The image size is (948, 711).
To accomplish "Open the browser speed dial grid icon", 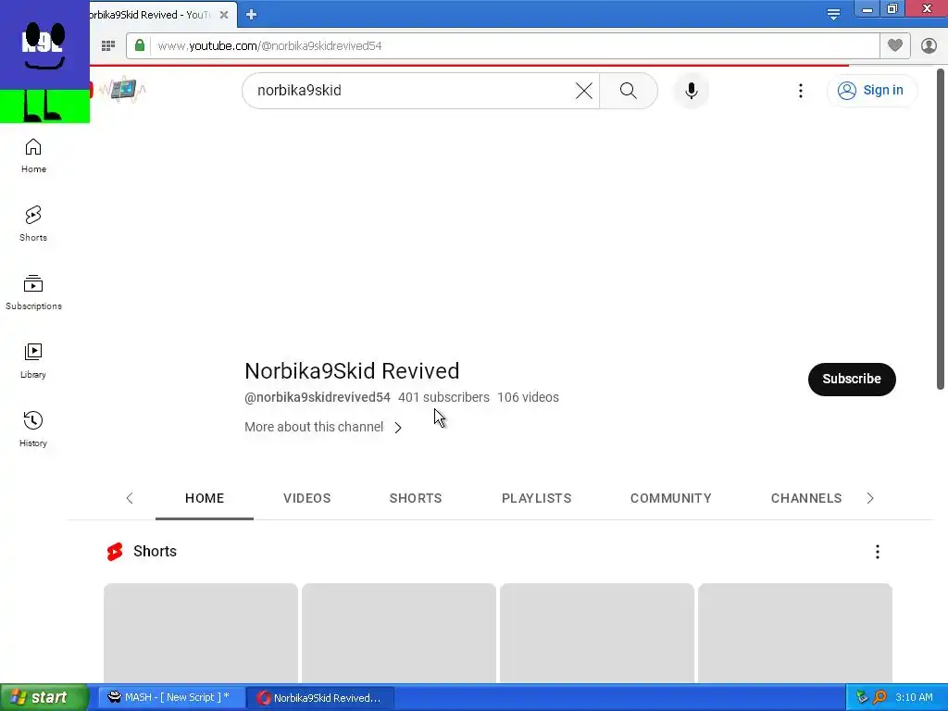I will 108,46.
